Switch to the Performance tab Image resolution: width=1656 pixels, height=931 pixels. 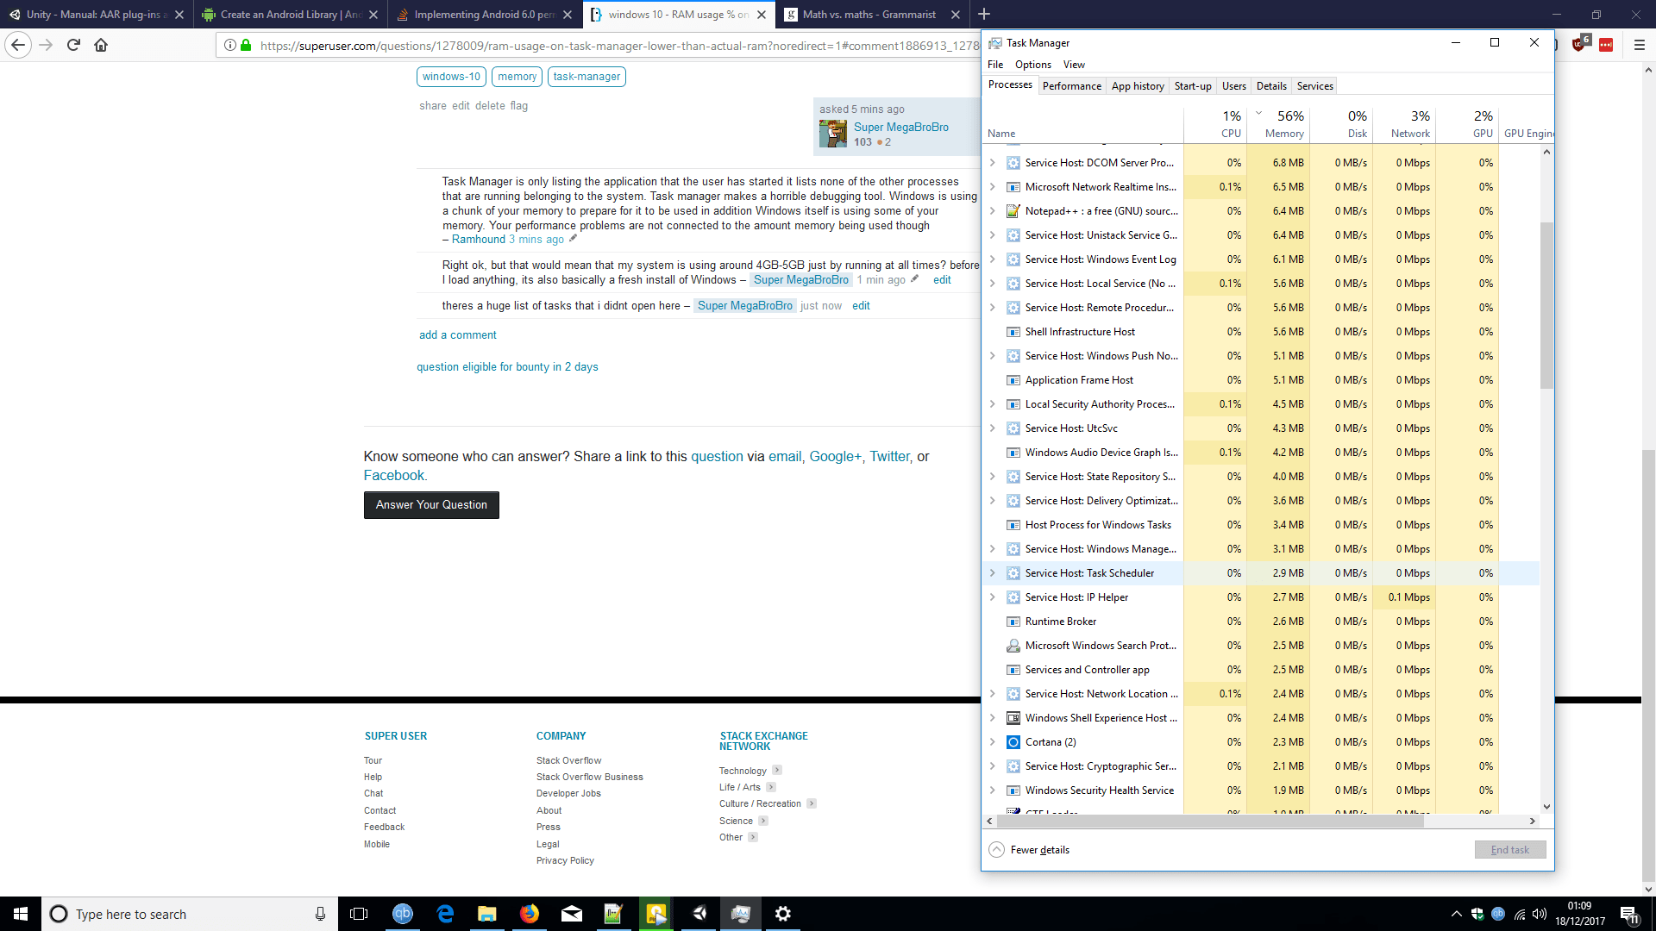1071,86
